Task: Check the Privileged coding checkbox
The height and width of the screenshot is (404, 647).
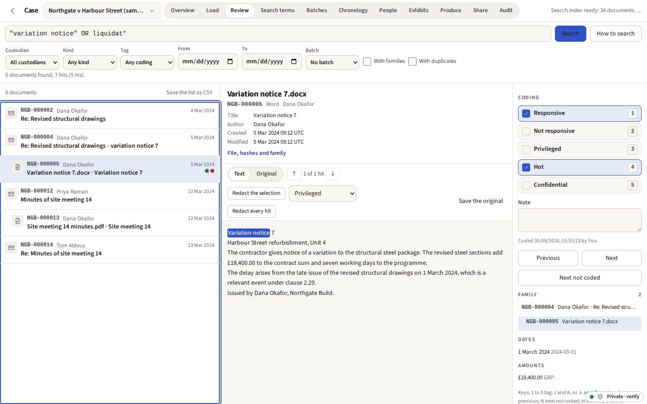Action: (526, 149)
